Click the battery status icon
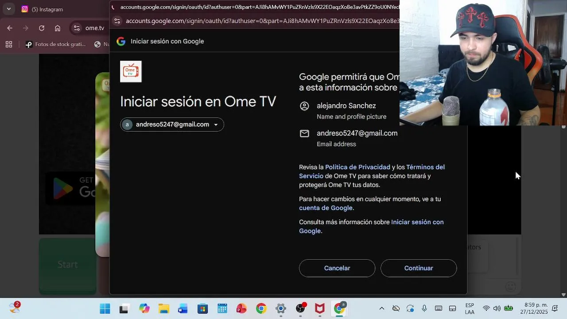 tap(509, 308)
